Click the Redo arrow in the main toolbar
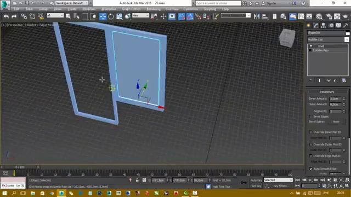 coord(14,16)
